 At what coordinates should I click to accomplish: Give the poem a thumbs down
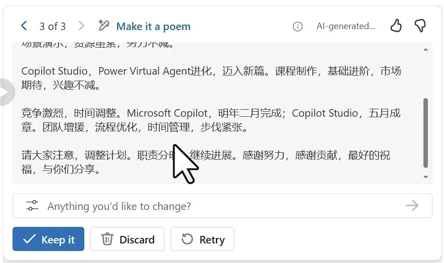click(420, 26)
